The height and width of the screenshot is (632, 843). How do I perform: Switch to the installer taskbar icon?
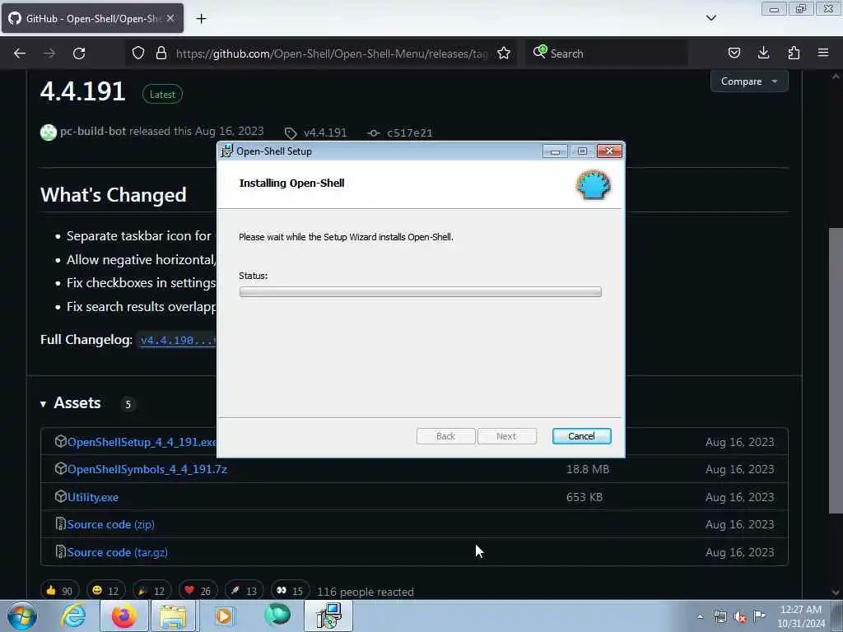click(328, 616)
